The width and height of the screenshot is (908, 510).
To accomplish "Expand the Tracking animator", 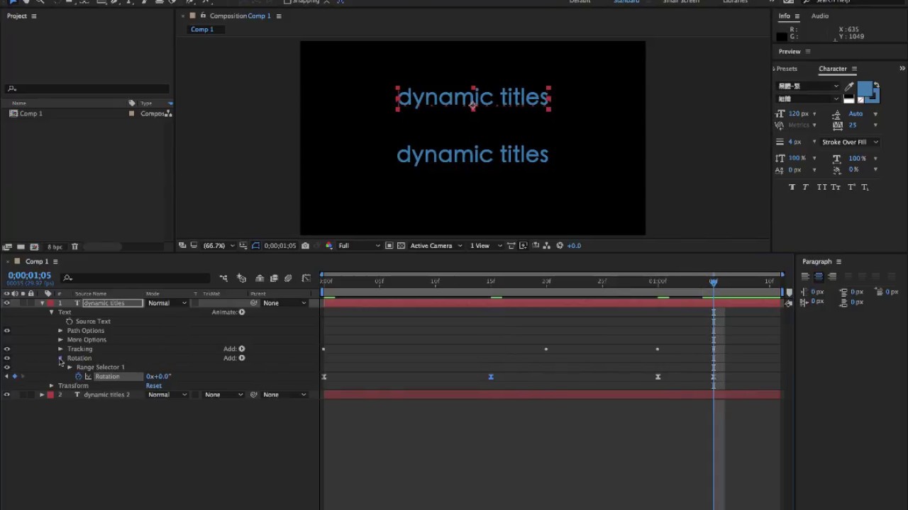I will [x=60, y=349].
